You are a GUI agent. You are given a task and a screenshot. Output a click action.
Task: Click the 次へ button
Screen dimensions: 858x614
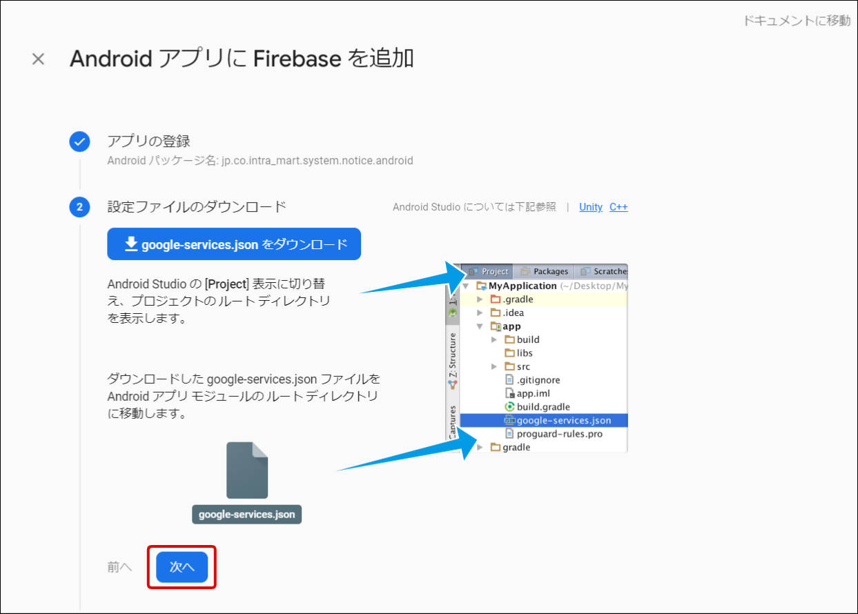[182, 567]
